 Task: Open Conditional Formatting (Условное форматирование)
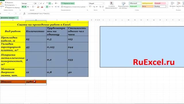[x=112, y=5]
